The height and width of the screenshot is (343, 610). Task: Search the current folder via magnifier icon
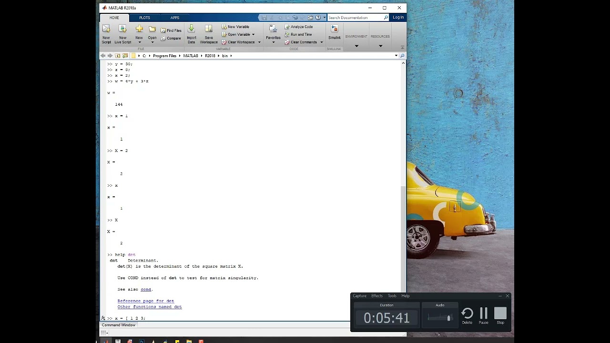click(x=402, y=56)
